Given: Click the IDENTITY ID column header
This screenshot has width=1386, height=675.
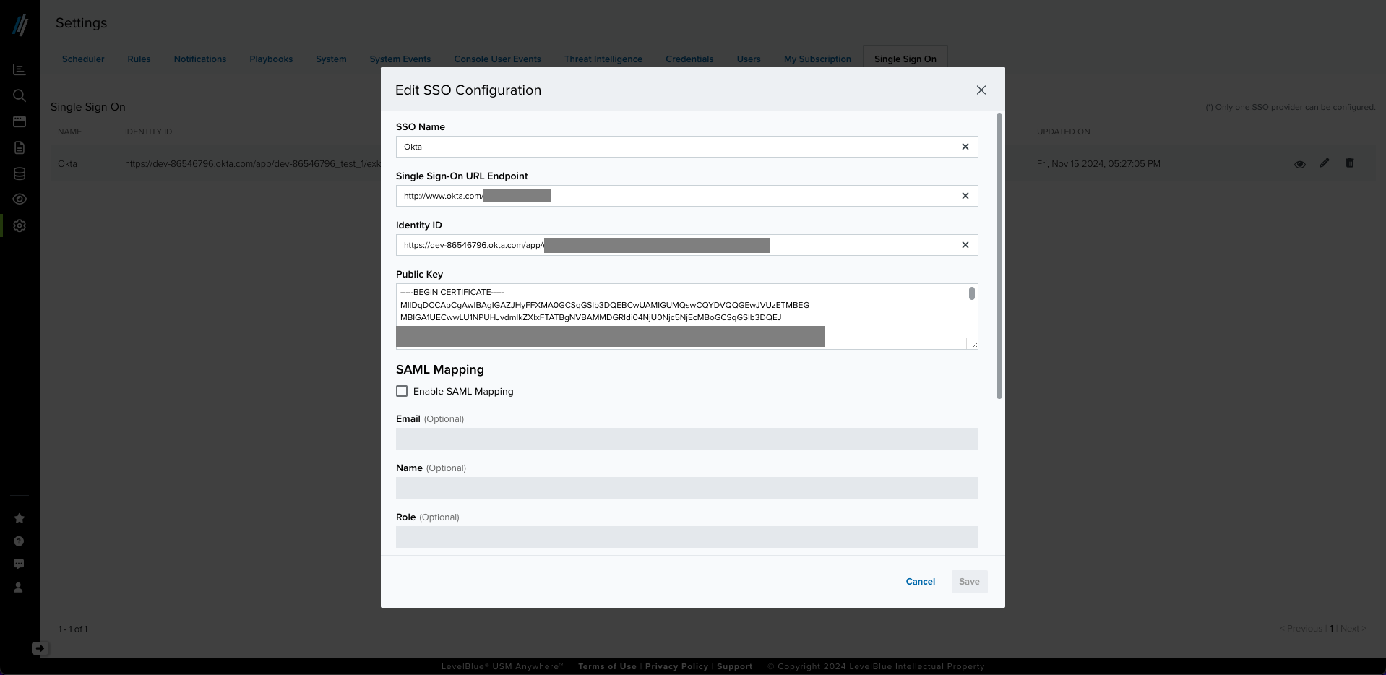Looking at the screenshot, I should [x=148, y=132].
